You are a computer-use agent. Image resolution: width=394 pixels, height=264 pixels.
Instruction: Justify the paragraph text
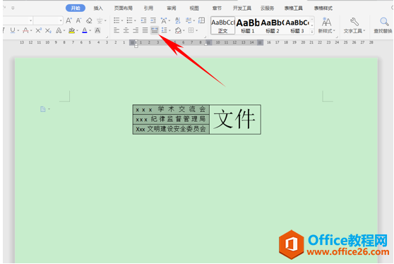[145, 30]
